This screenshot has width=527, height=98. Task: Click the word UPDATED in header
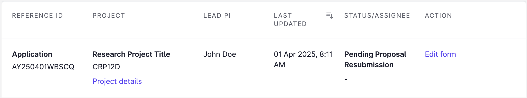[290, 24]
